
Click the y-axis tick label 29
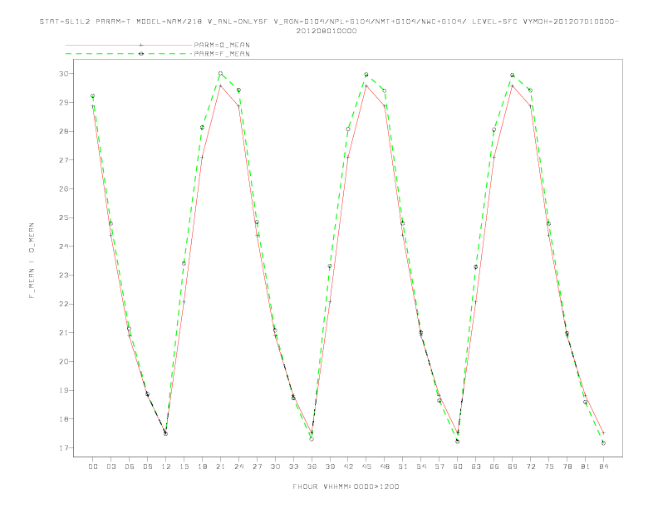(x=64, y=102)
